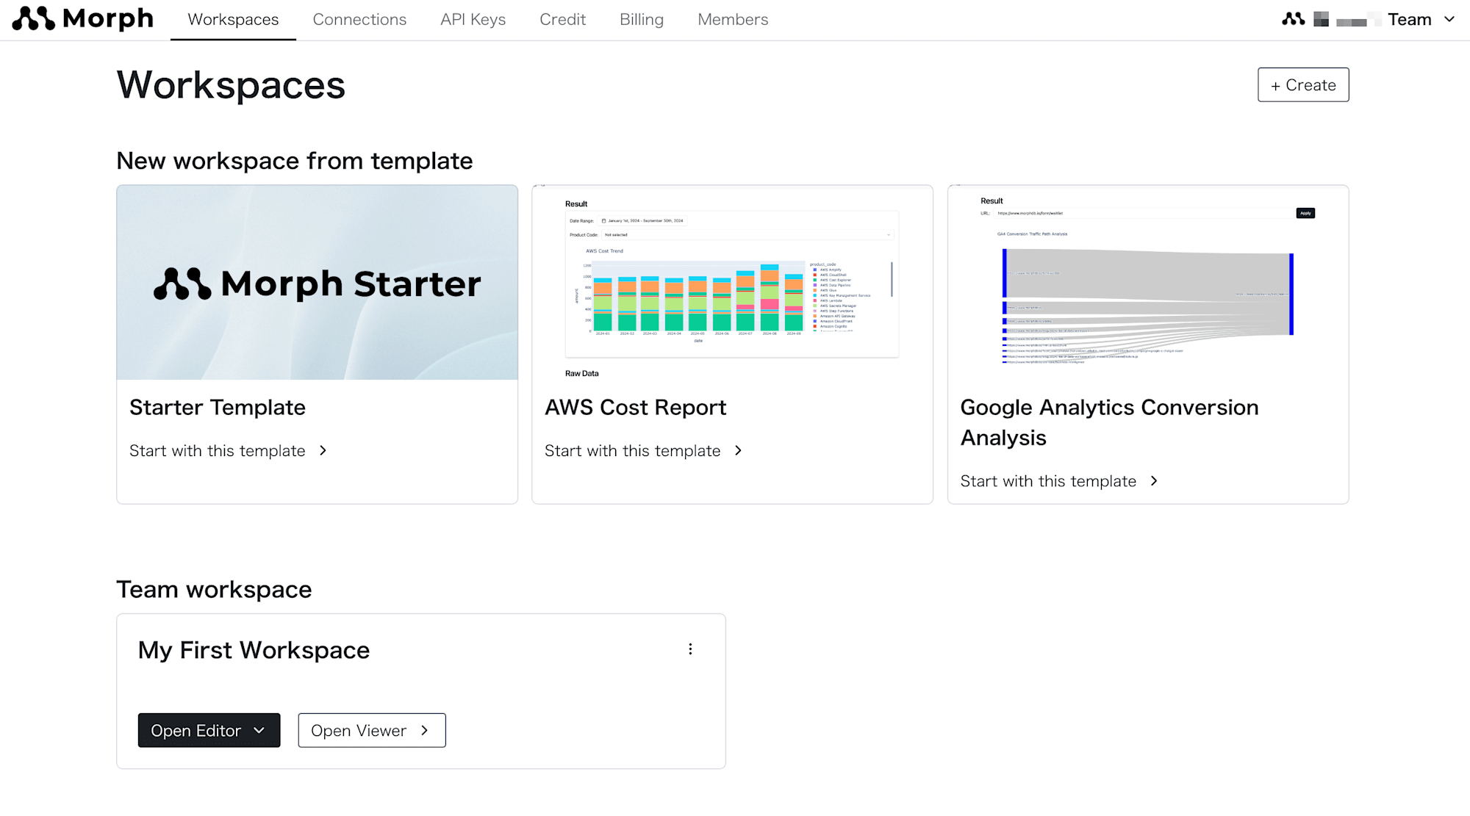
Task: Click the Team workspace heading
Action: pos(214,590)
